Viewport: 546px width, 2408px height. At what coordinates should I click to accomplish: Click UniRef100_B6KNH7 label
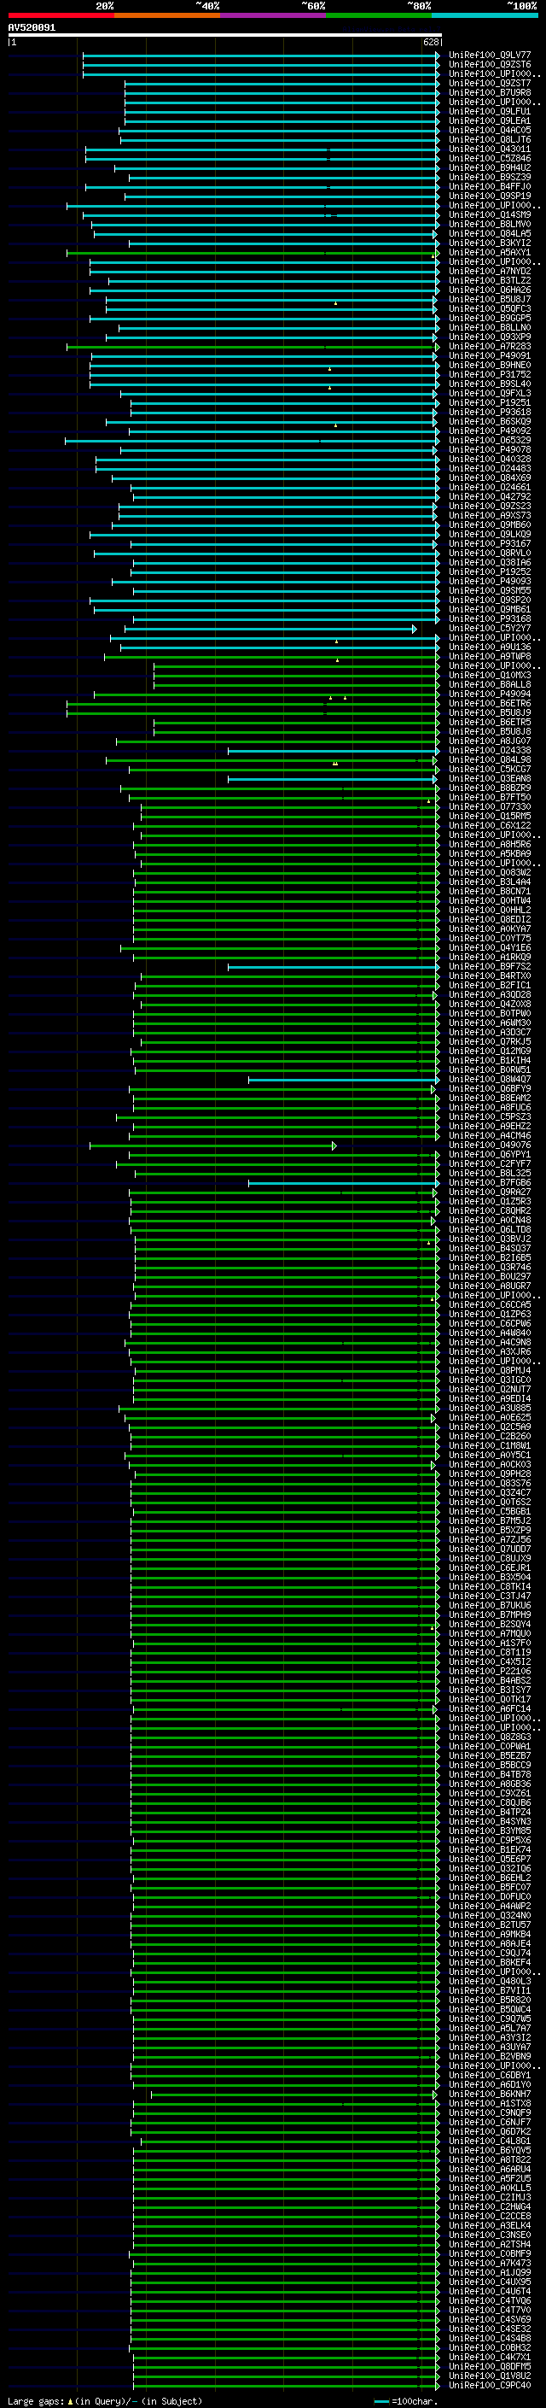(x=490, y=2095)
